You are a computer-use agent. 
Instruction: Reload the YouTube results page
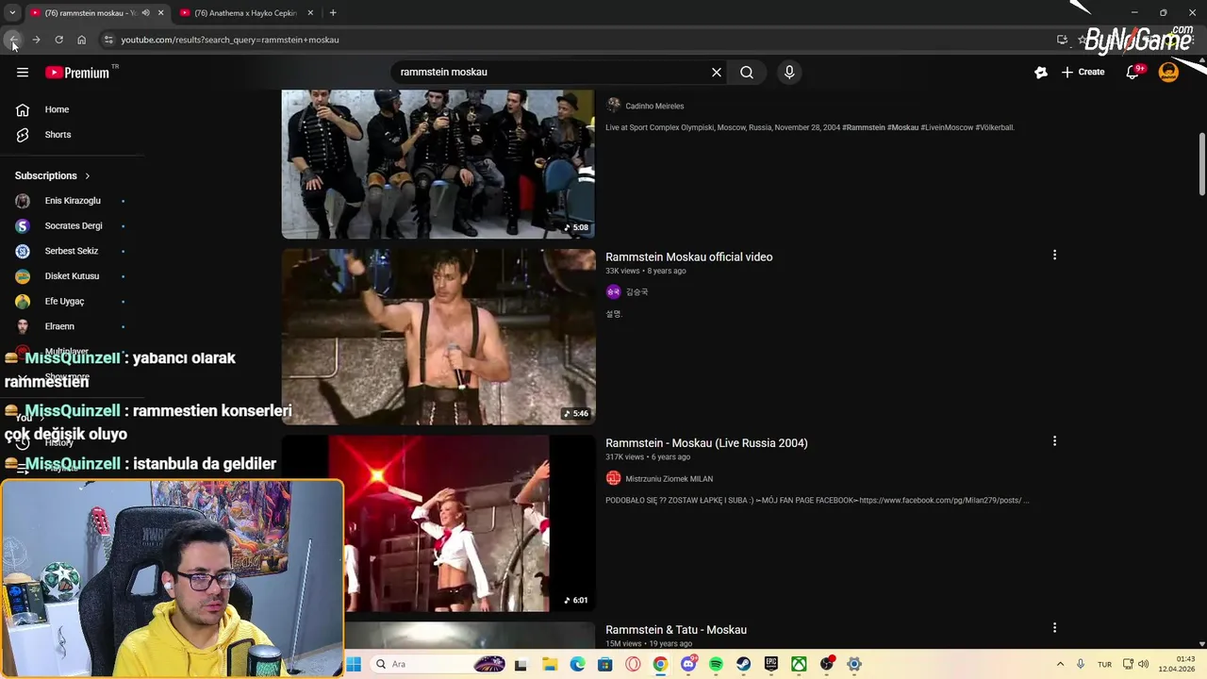click(x=58, y=40)
